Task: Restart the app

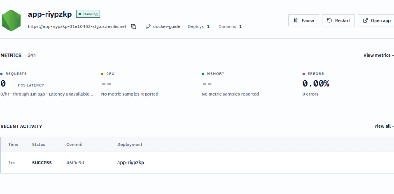Action: [338, 21]
